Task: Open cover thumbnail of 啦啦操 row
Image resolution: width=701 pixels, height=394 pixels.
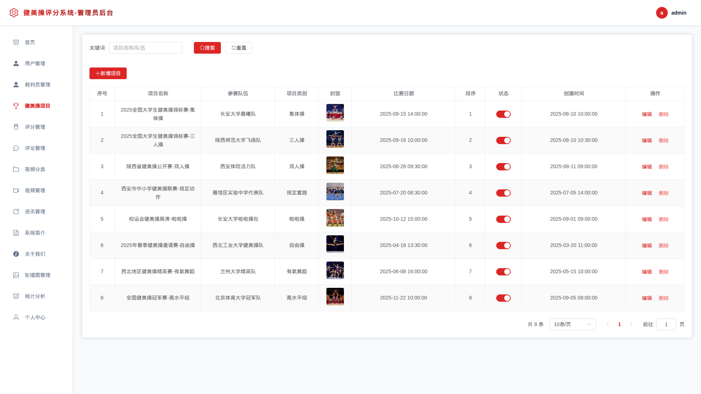Action: (x=335, y=218)
